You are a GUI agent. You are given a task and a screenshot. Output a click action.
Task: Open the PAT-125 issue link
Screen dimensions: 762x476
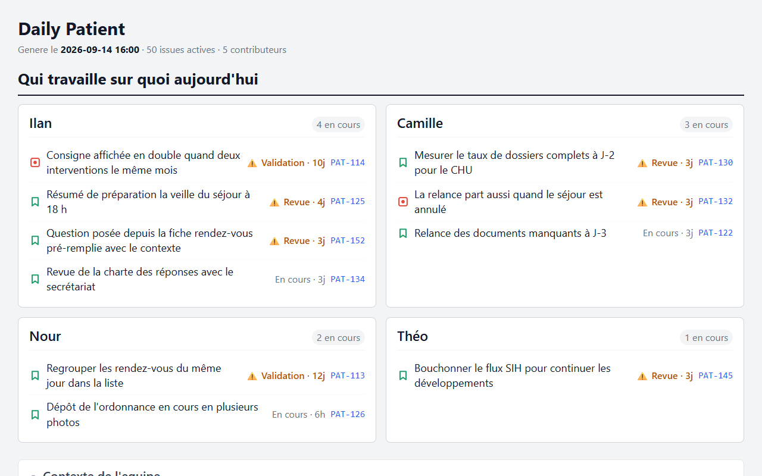(x=348, y=201)
